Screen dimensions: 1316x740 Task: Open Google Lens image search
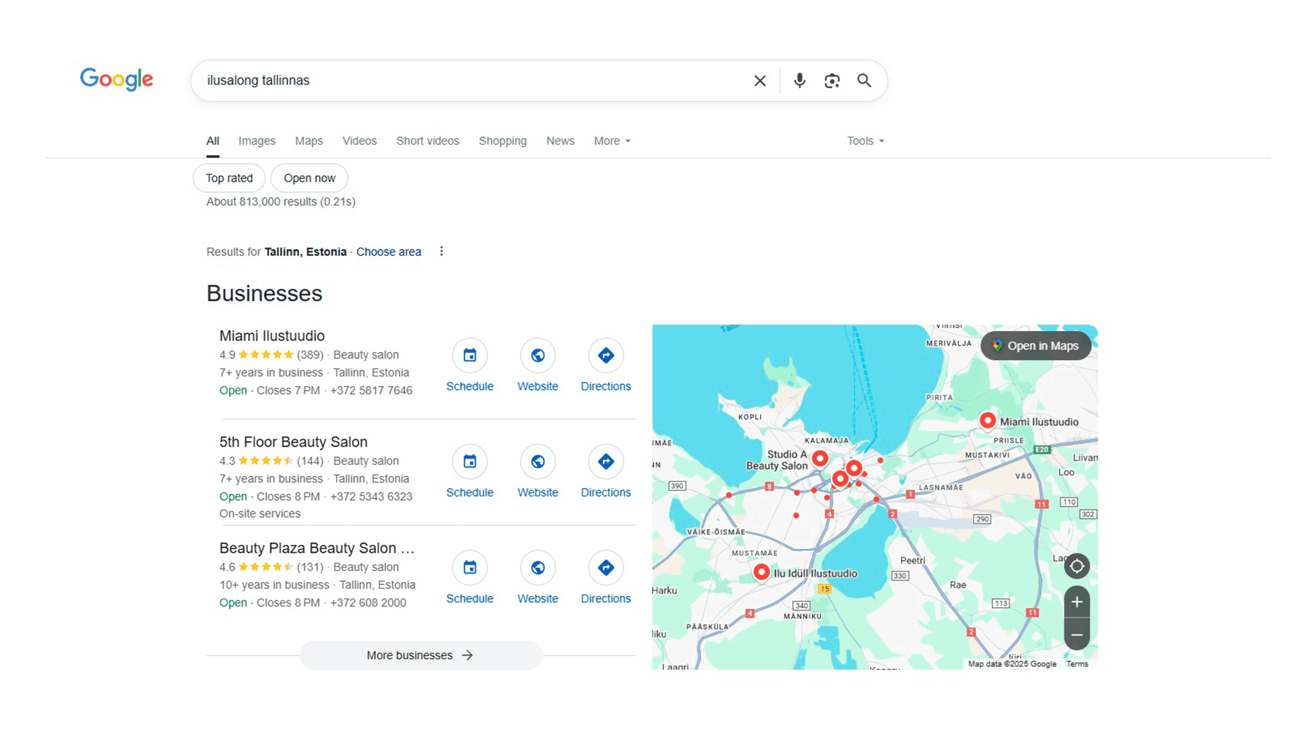point(831,80)
